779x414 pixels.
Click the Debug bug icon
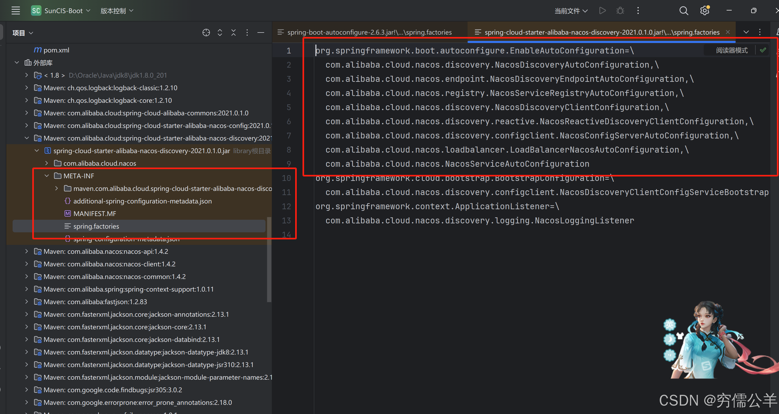click(x=620, y=11)
